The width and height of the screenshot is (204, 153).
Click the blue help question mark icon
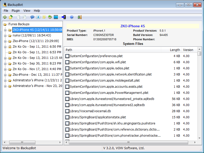pyautogui.click(x=72, y=17)
